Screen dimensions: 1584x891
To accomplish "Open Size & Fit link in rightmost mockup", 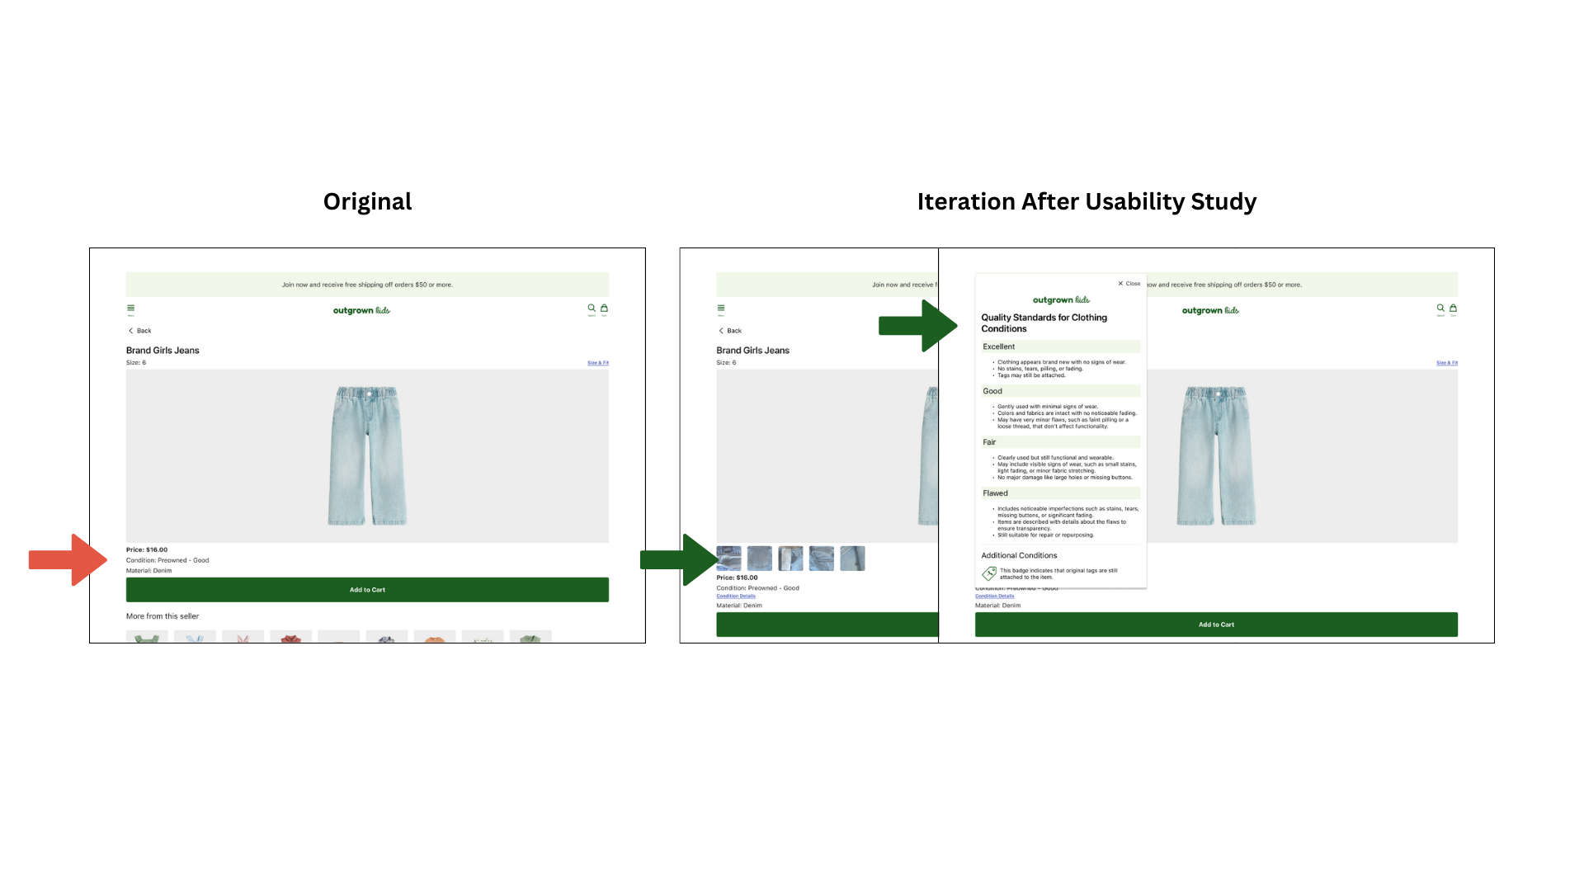I will click(1447, 363).
